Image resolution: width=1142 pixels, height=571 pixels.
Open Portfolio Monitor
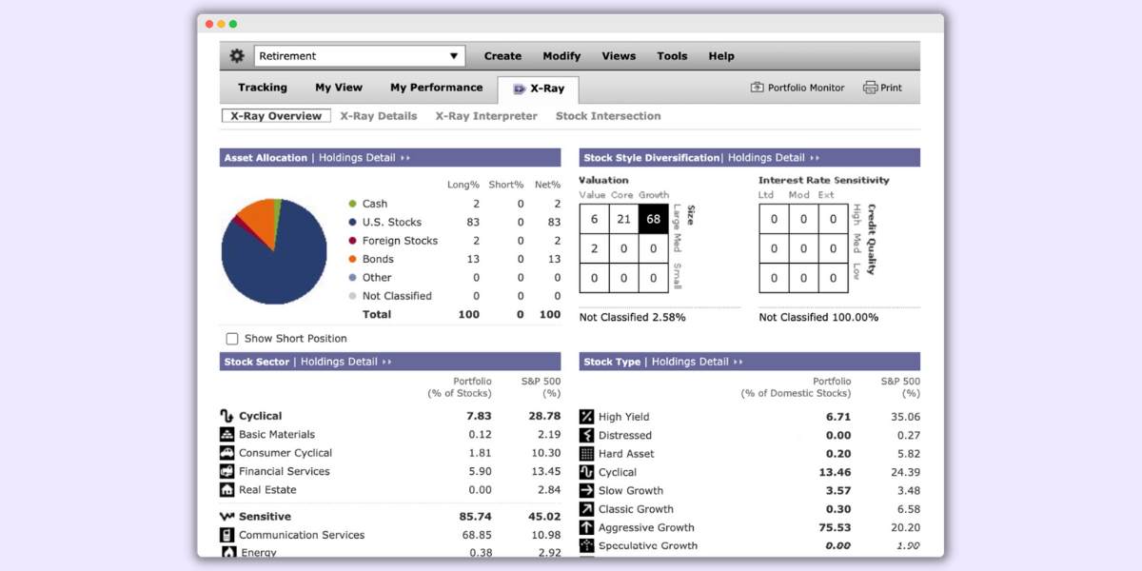[x=797, y=88]
